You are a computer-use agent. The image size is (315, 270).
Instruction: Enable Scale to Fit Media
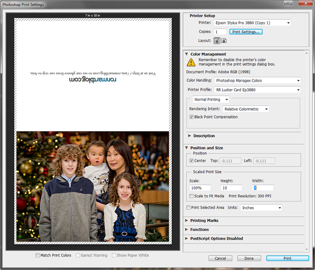[x=192, y=196]
